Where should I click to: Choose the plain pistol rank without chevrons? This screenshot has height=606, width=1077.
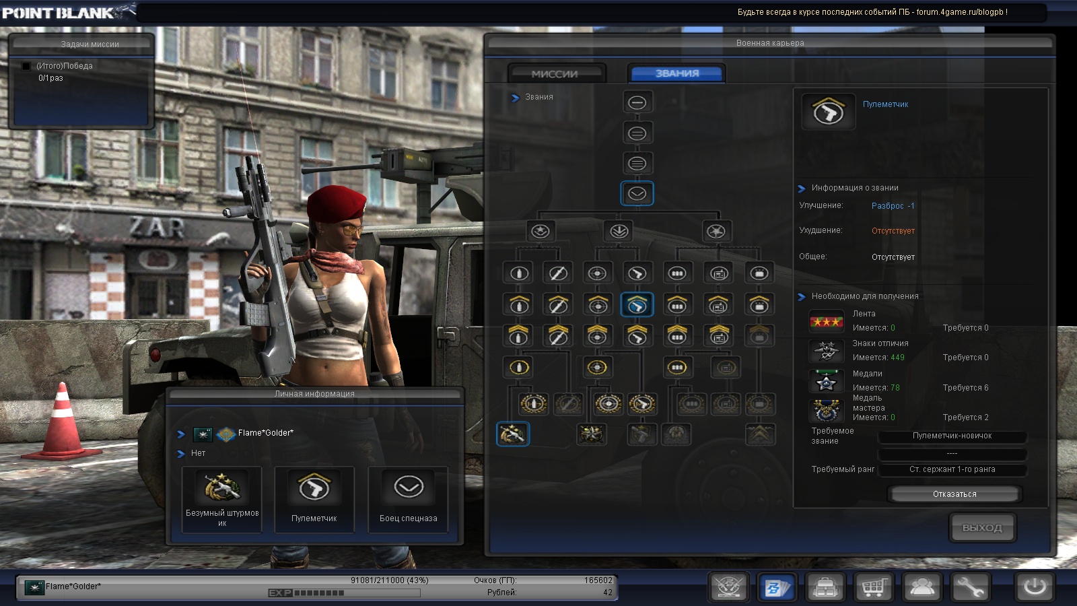tap(637, 273)
